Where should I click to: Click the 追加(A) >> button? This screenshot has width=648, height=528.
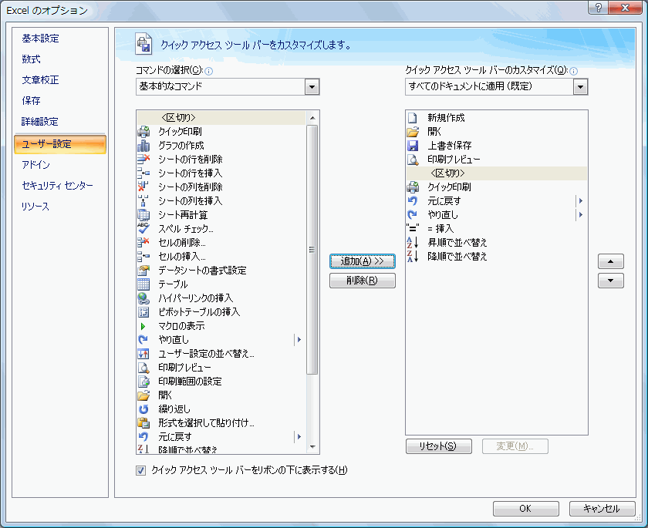[x=363, y=261]
